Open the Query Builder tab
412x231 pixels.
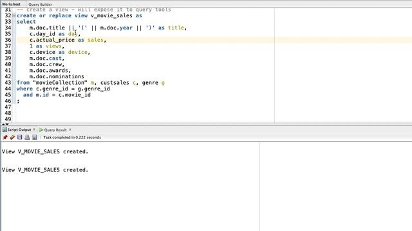[x=40, y=4]
